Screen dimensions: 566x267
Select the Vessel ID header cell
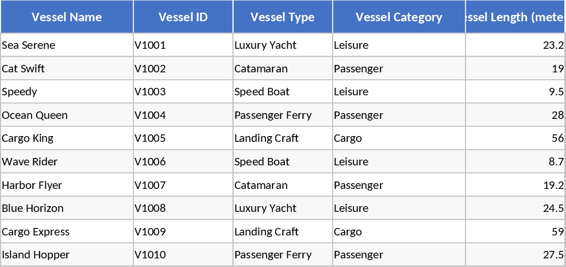point(183,17)
